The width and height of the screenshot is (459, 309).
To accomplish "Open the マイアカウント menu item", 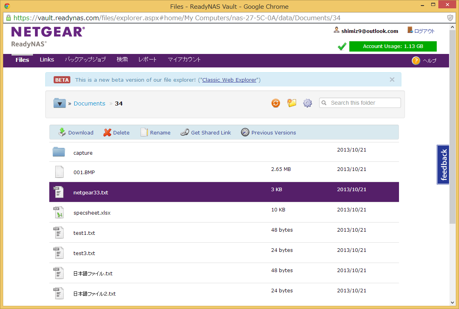I will (x=184, y=59).
